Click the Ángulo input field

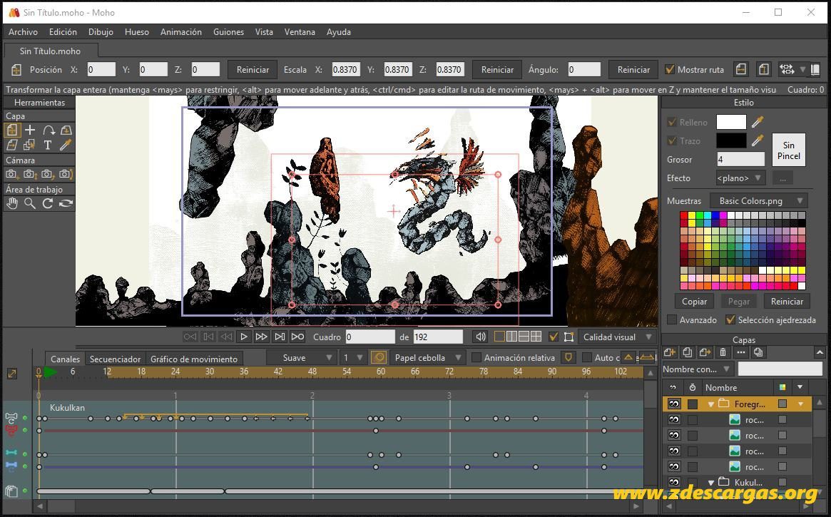584,69
